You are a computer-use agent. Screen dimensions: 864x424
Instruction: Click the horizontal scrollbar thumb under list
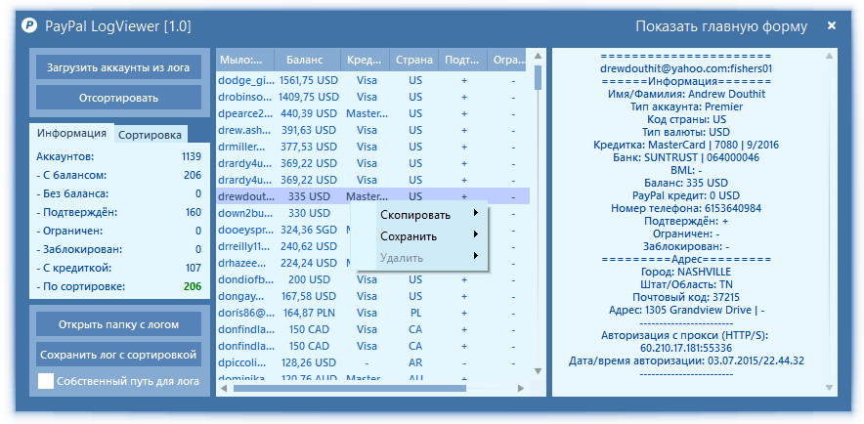pos(349,388)
